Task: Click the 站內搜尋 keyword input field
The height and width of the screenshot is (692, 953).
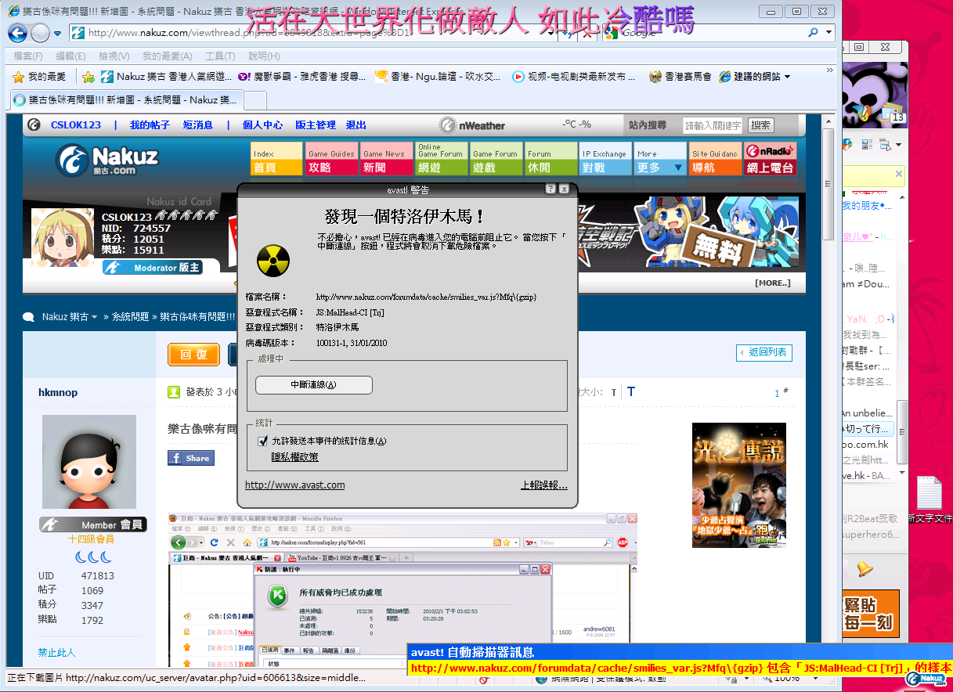Action: (x=713, y=125)
